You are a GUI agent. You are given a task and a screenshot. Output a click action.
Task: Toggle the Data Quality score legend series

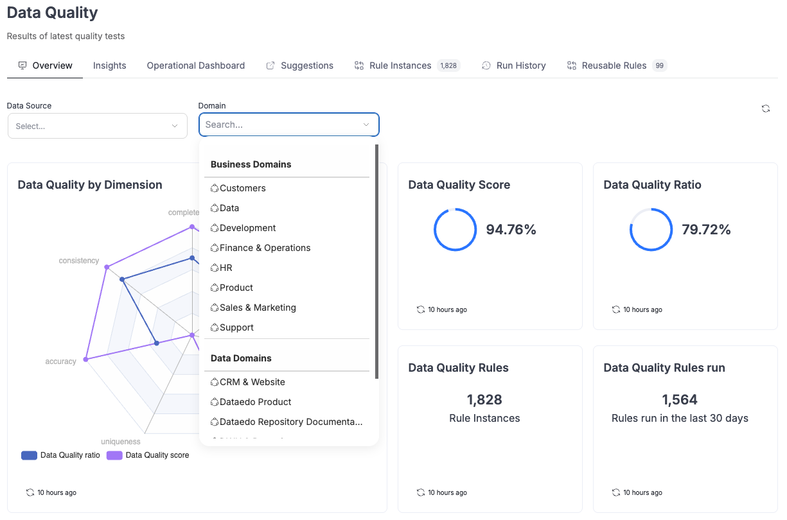pos(148,455)
